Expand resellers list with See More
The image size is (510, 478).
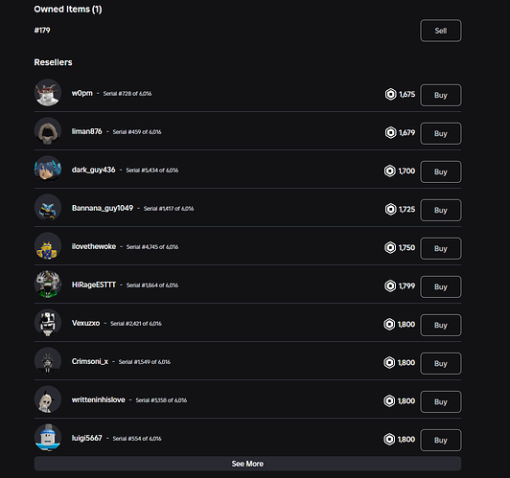point(247,464)
